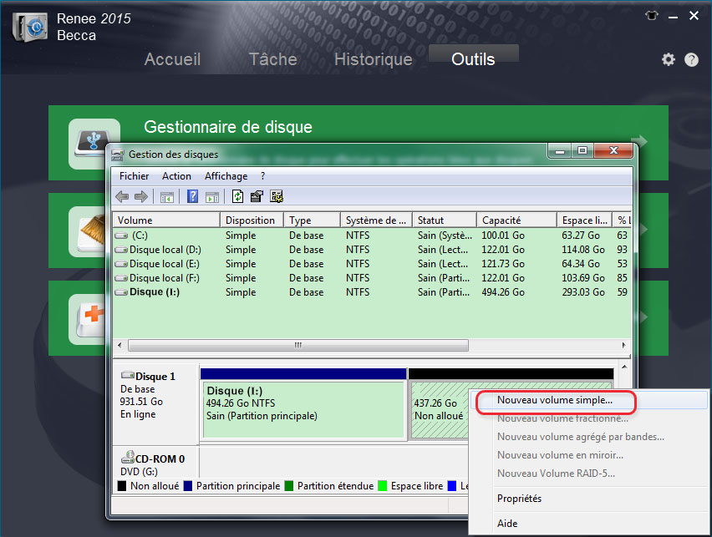The height and width of the screenshot is (537, 712).
Task: Select Propriétés in the context menu
Action: click(x=519, y=499)
